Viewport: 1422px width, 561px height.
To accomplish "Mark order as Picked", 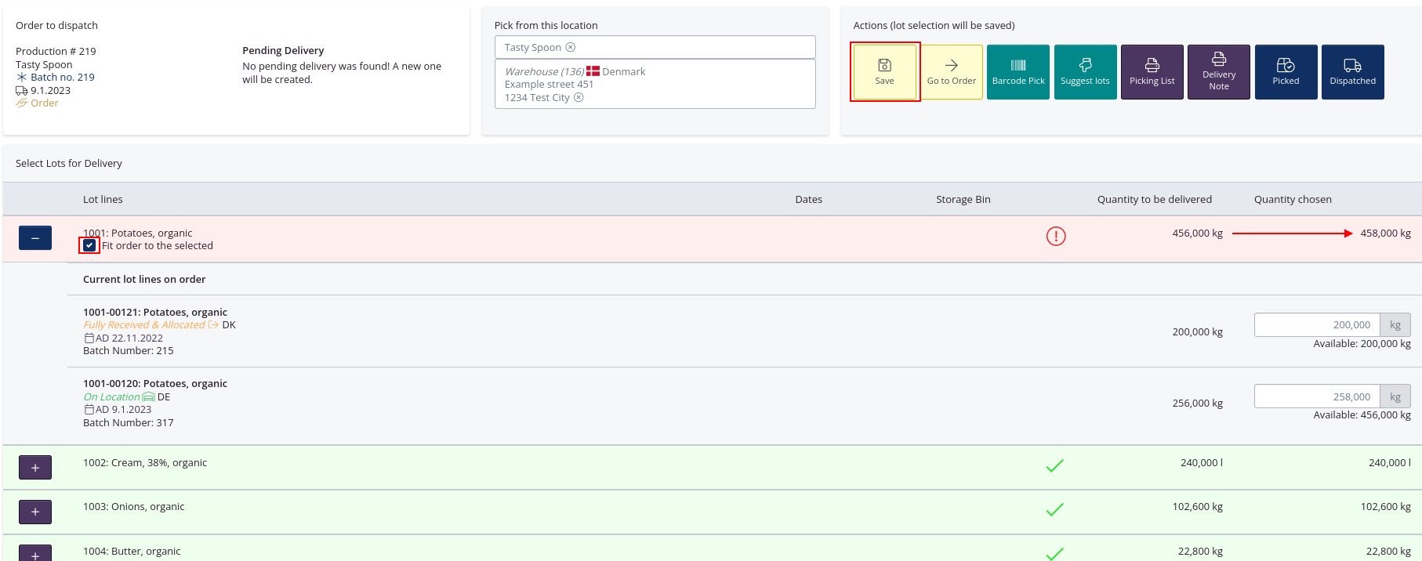I will click(x=1286, y=72).
